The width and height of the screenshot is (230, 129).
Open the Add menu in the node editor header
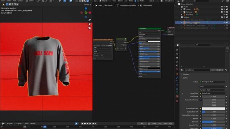pos(126,1)
